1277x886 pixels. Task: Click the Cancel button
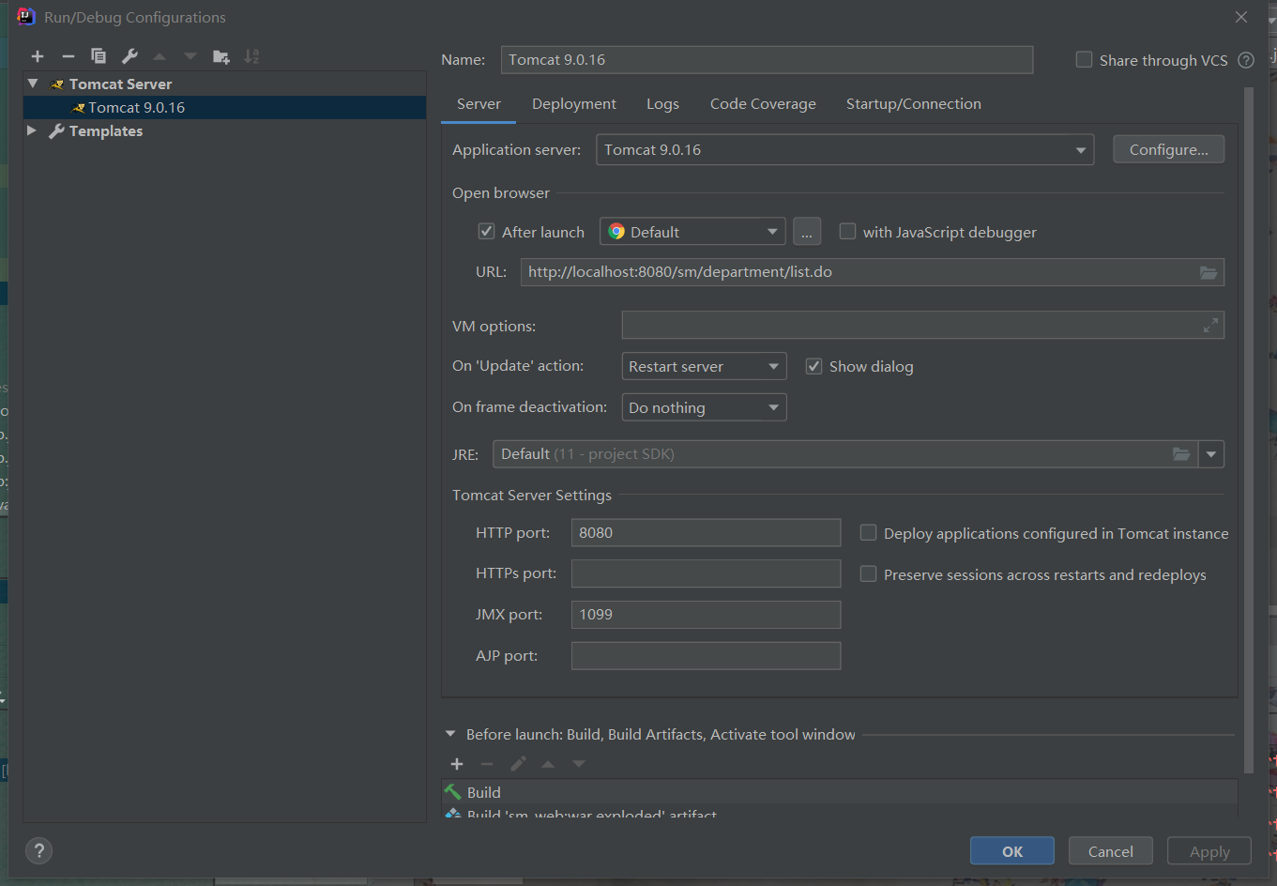tap(1111, 851)
